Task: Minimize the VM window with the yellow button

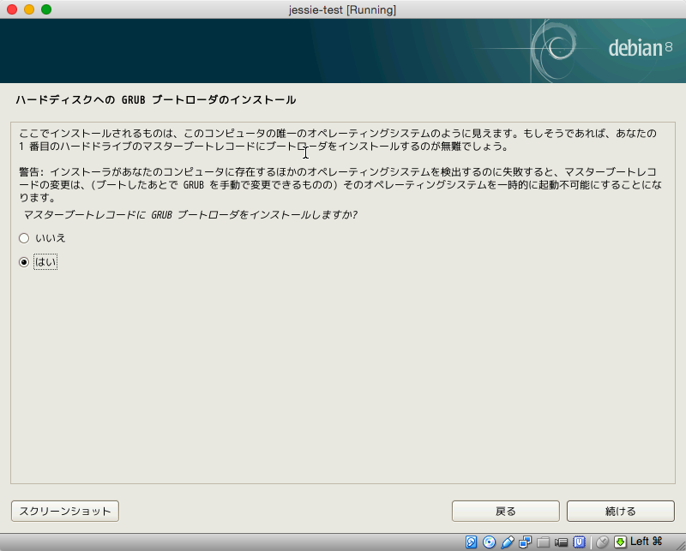Action: pos(29,9)
